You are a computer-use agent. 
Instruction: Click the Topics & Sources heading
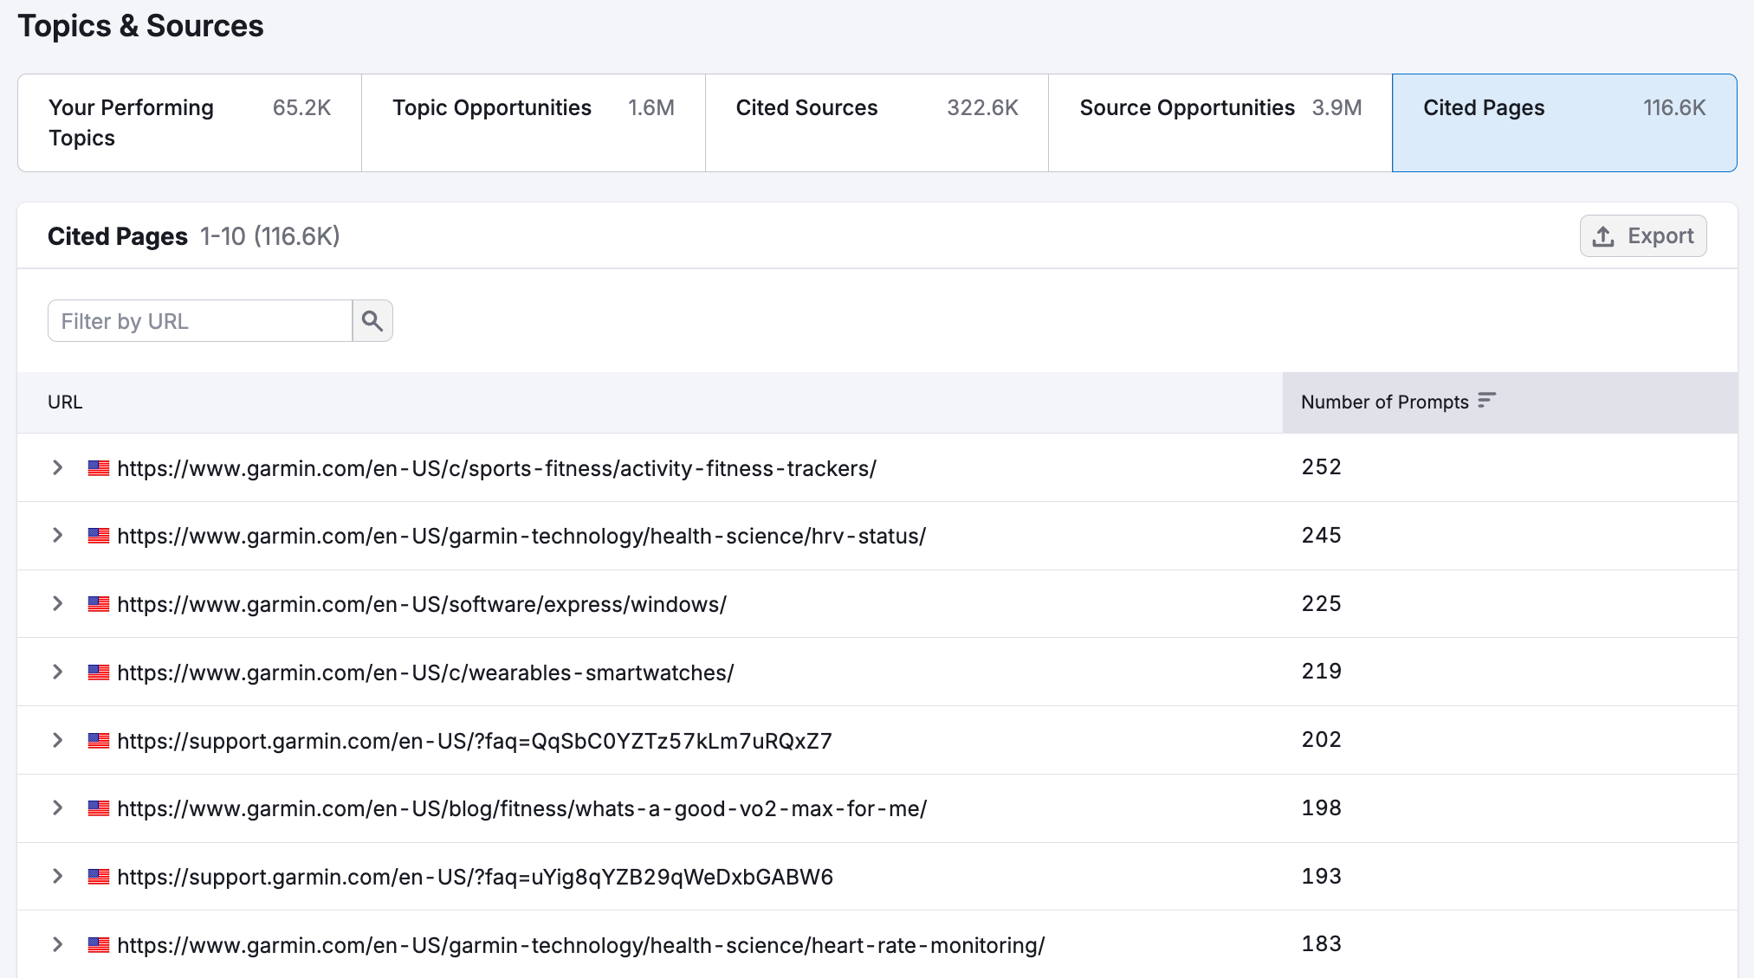140,26
